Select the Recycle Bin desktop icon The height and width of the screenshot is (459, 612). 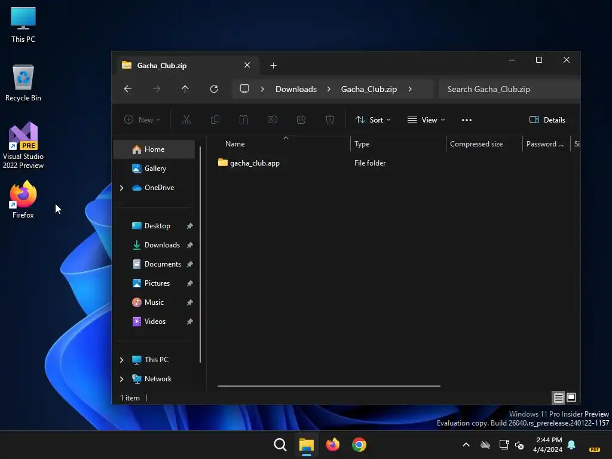[23, 83]
